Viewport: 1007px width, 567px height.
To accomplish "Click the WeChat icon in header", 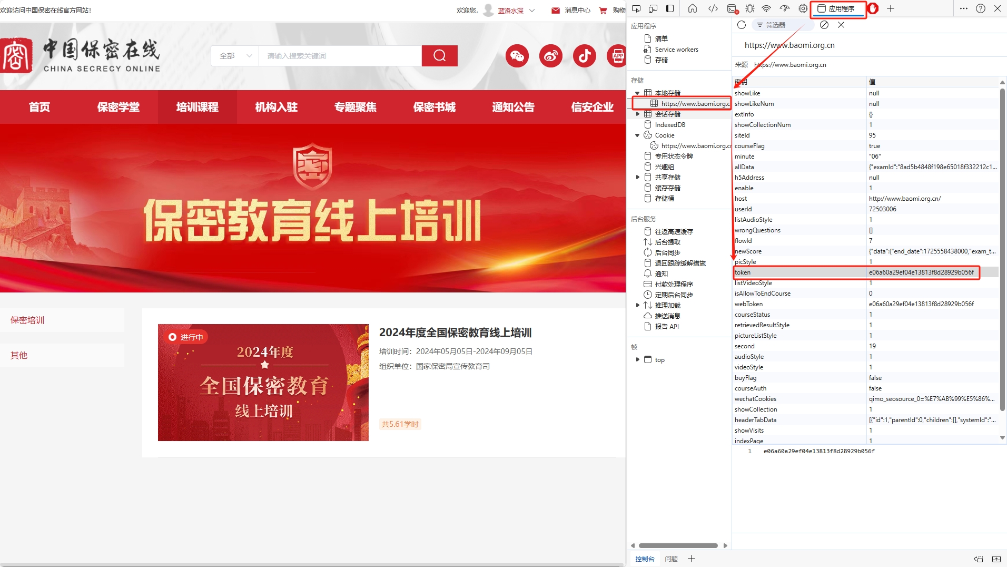I will click(517, 56).
